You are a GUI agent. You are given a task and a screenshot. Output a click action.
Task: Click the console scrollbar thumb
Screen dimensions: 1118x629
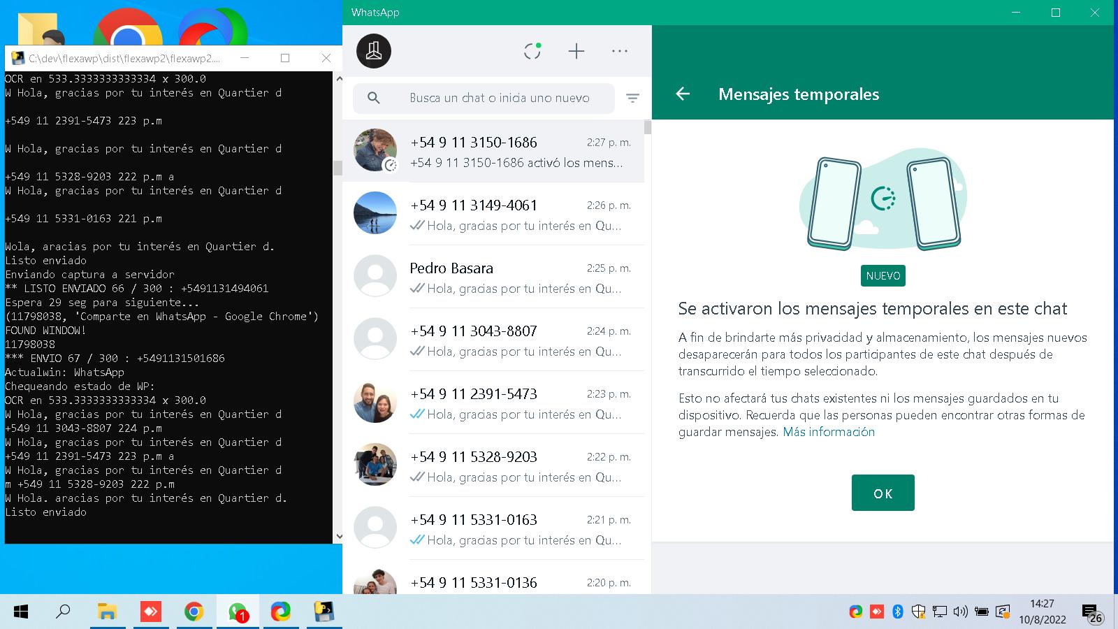pos(338,168)
